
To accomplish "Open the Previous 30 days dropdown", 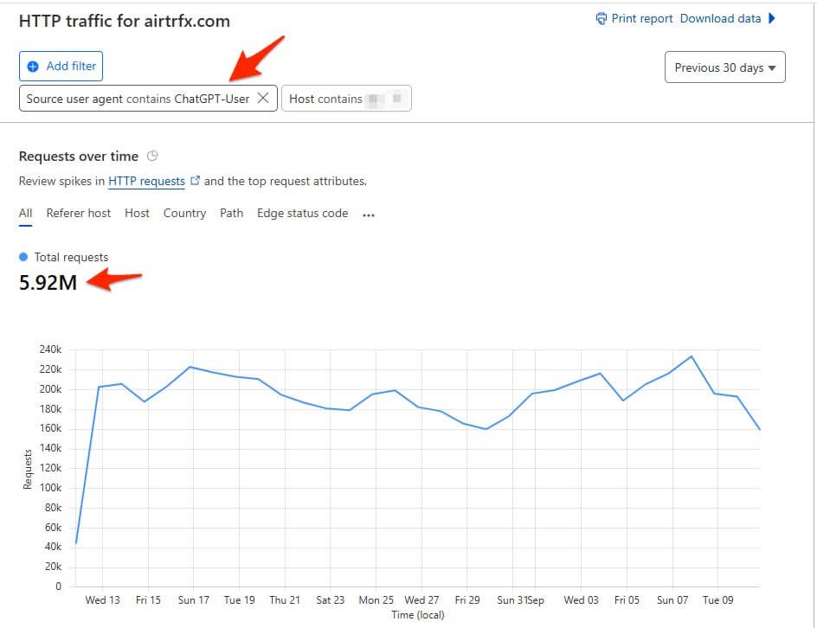I will pyautogui.click(x=724, y=67).
